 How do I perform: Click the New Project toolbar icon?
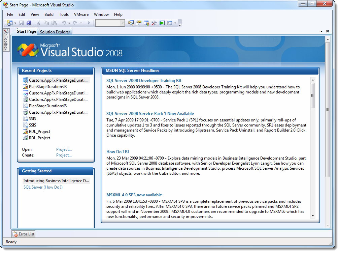9,23
